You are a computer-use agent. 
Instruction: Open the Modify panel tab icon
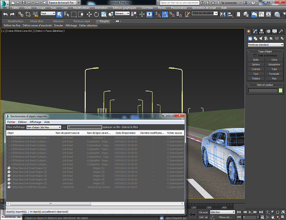click(x=255, y=31)
